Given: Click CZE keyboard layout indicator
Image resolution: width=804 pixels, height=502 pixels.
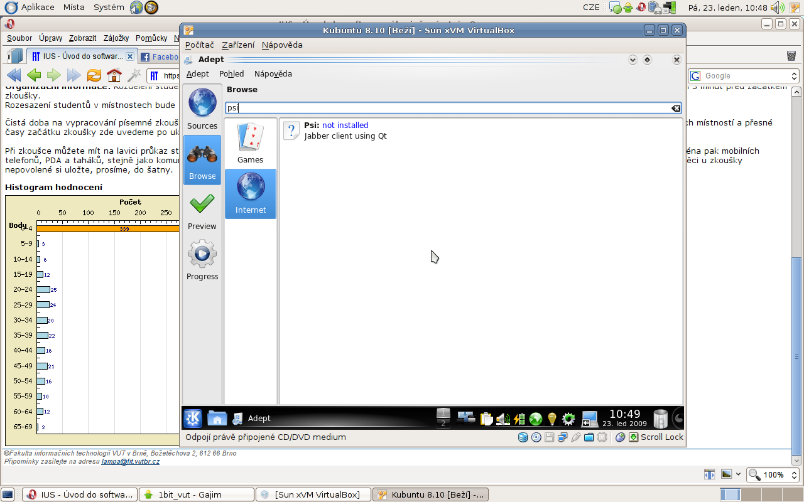Looking at the screenshot, I should 591,8.
